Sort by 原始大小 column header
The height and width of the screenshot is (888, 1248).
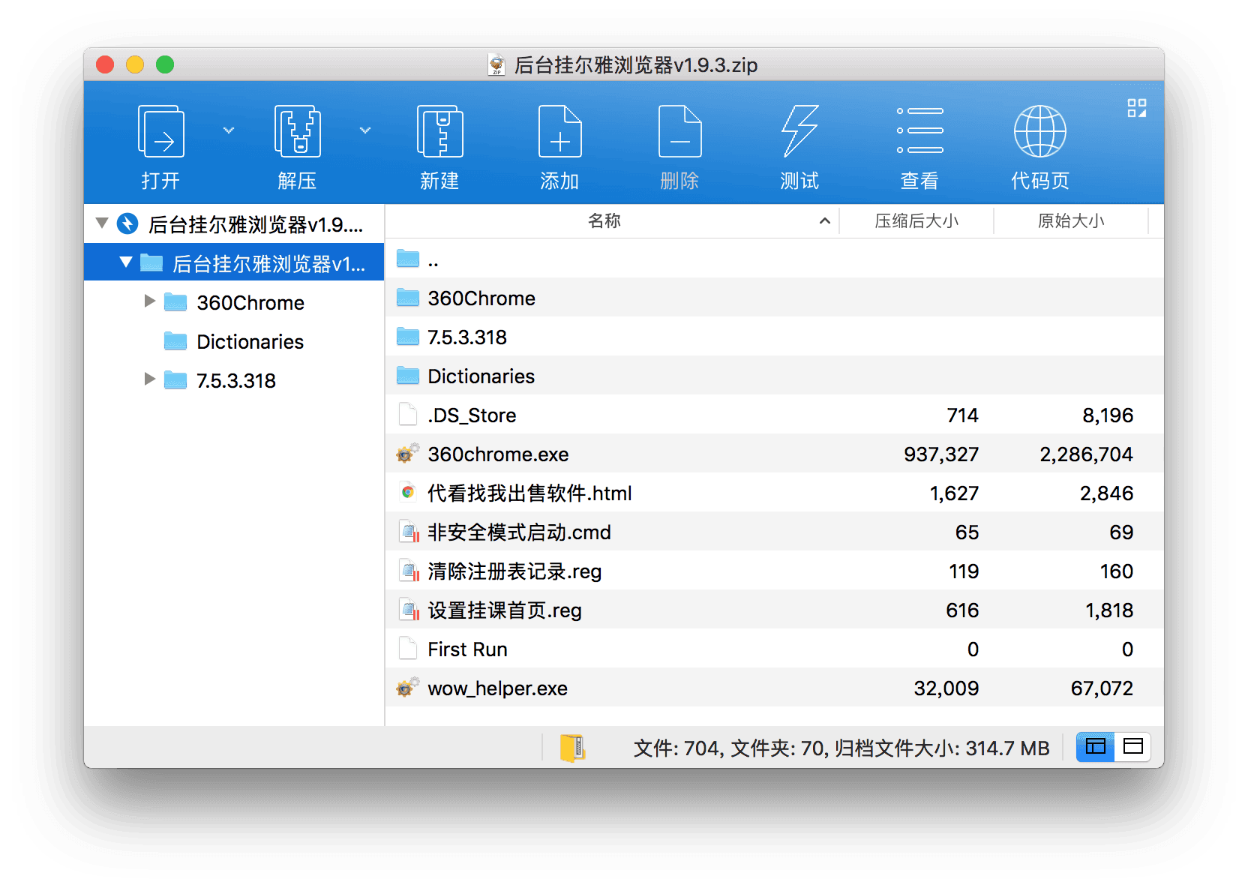(1071, 220)
